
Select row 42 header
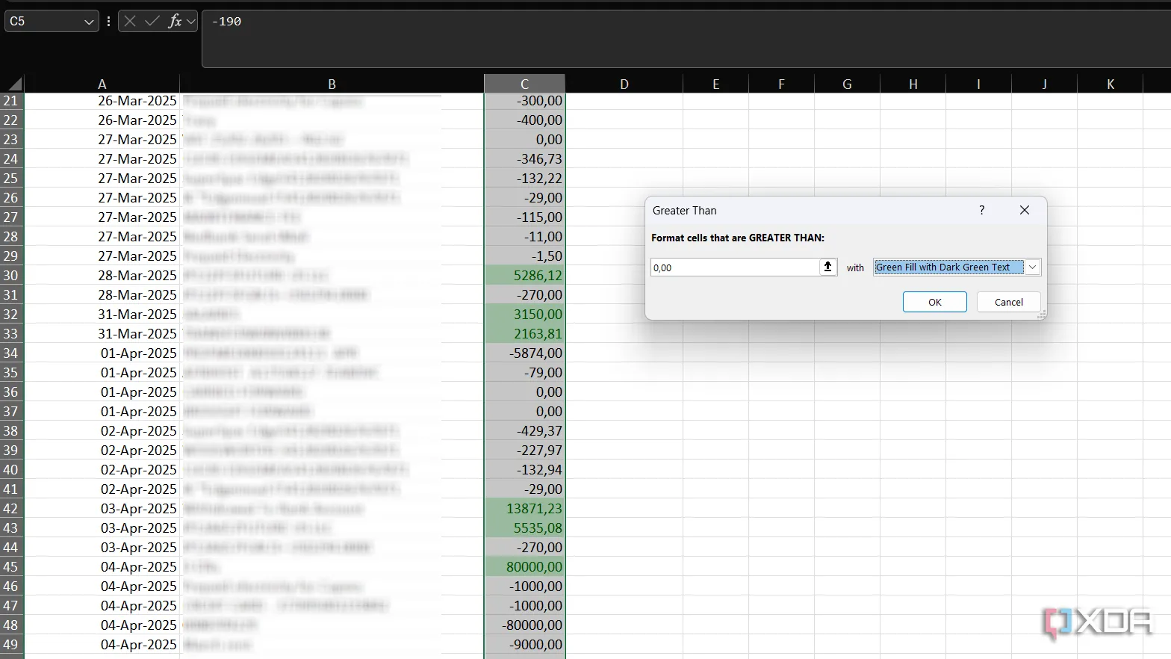(11, 509)
